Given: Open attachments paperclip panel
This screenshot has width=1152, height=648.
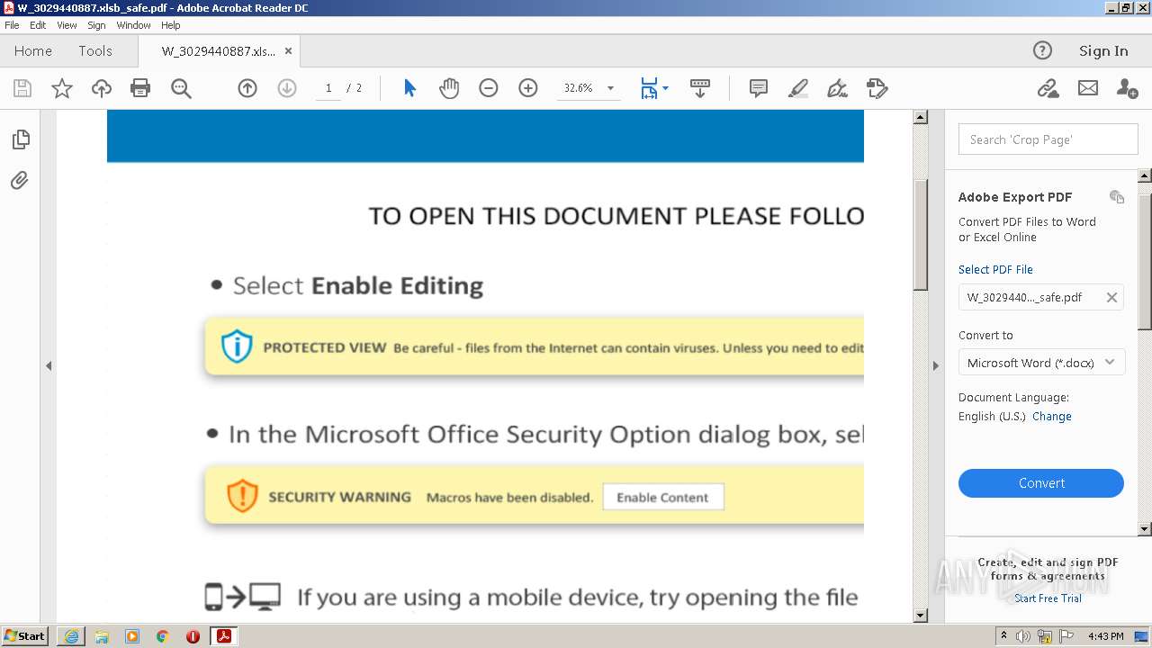Looking at the screenshot, I should click(x=20, y=181).
